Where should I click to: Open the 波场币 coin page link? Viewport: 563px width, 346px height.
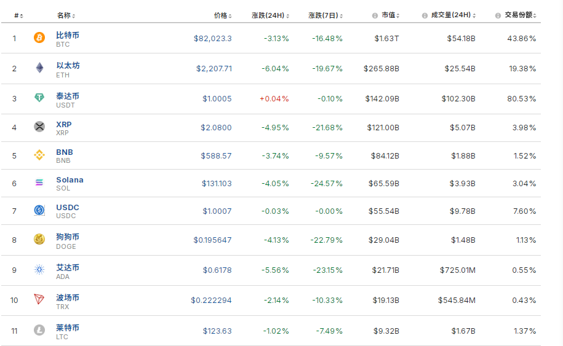click(68, 297)
